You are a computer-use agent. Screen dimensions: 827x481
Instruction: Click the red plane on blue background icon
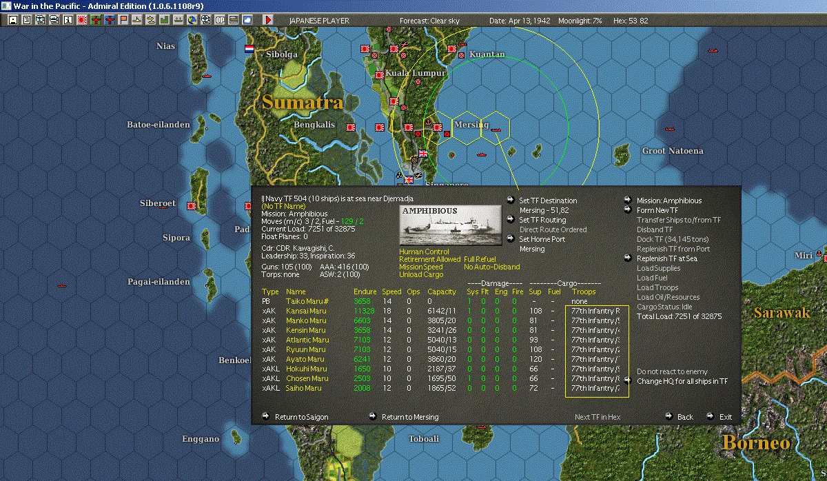109,20
